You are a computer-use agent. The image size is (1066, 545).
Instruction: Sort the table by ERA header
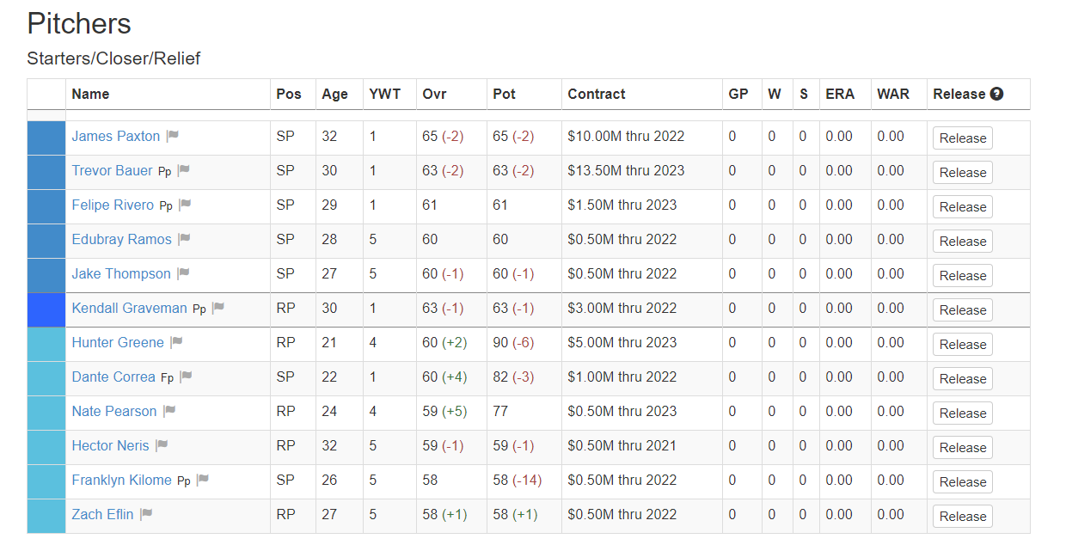click(x=840, y=94)
